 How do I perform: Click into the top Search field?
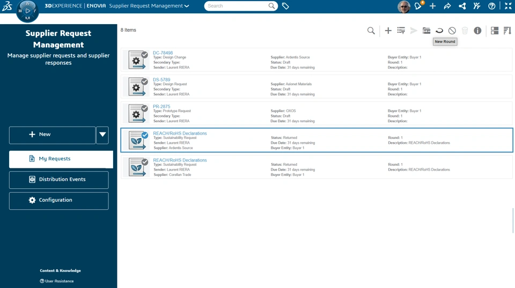click(237, 6)
